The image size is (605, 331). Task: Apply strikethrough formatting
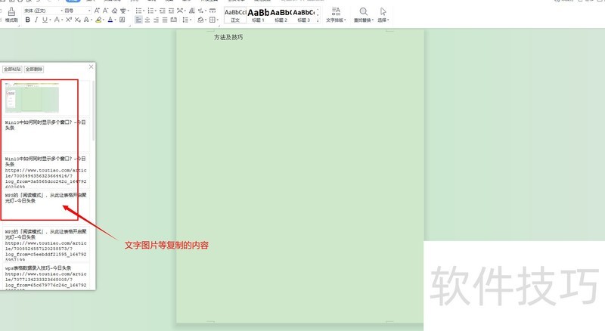57,20
